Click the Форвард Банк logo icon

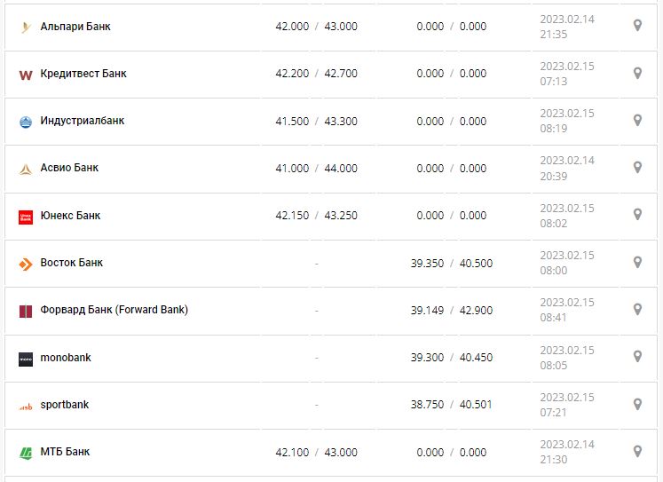pos(25,311)
